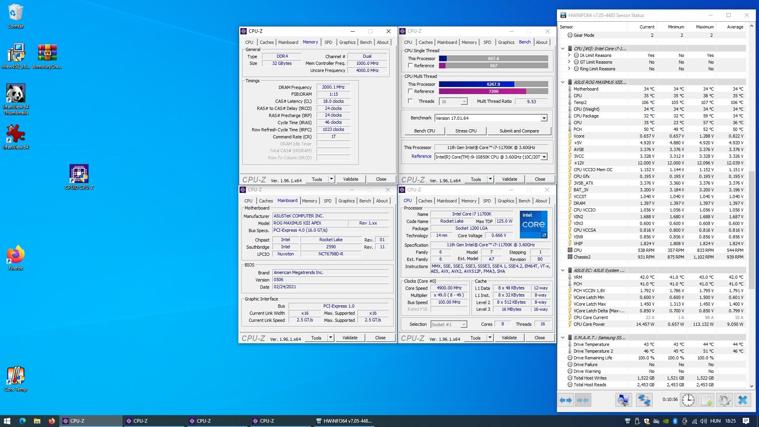This screenshot has width=759, height=427.
Task: Launch Firefox from the desktop shortcut
Action: click(15, 258)
